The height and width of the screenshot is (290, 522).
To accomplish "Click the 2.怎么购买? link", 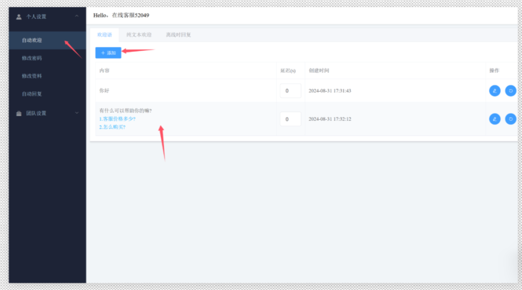I will click(112, 127).
